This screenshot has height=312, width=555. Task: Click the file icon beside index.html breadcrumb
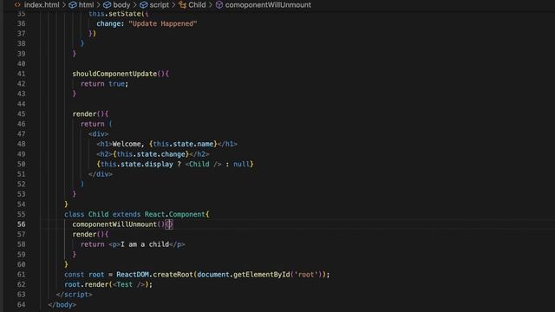17,5
